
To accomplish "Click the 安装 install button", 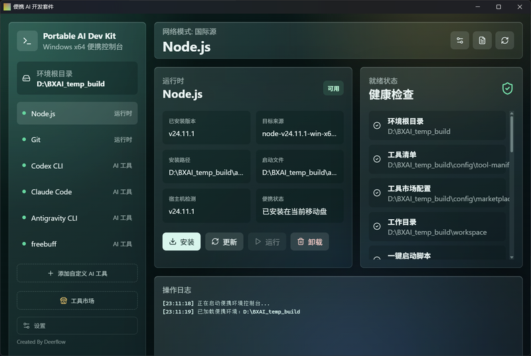I will [181, 242].
